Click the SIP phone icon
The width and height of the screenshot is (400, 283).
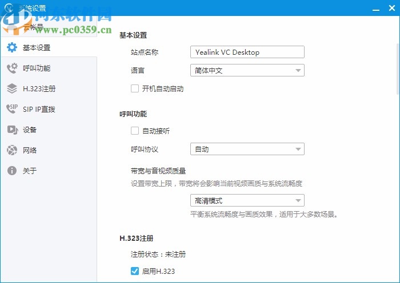[x=12, y=109]
